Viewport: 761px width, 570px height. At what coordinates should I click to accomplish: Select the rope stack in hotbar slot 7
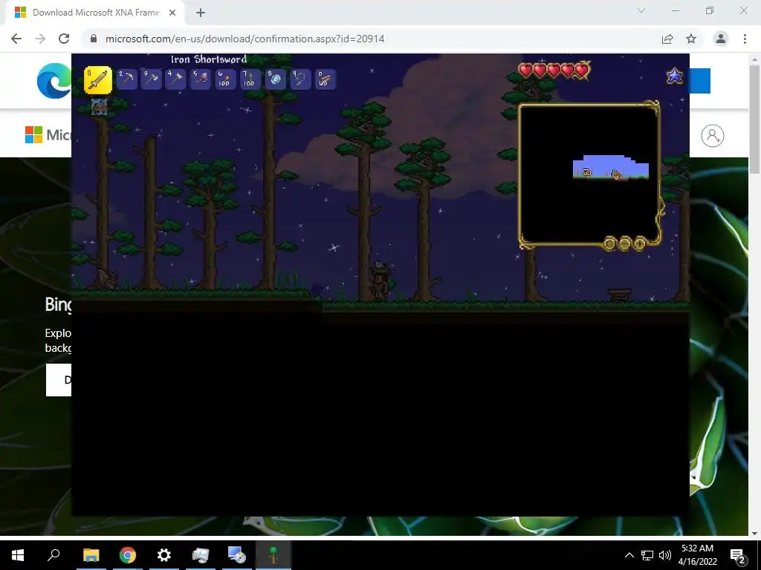(x=250, y=79)
